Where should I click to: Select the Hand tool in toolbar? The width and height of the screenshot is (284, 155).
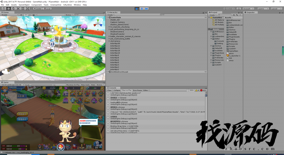pyautogui.click(x=4, y=9)
